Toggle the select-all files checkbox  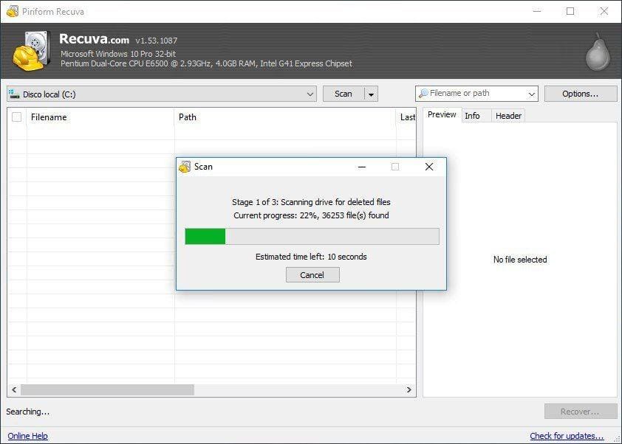[16, 117]
